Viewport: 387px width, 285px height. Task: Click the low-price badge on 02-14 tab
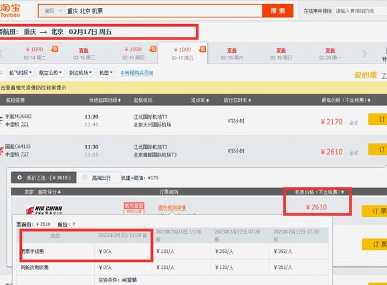click(x=55, y=49)
